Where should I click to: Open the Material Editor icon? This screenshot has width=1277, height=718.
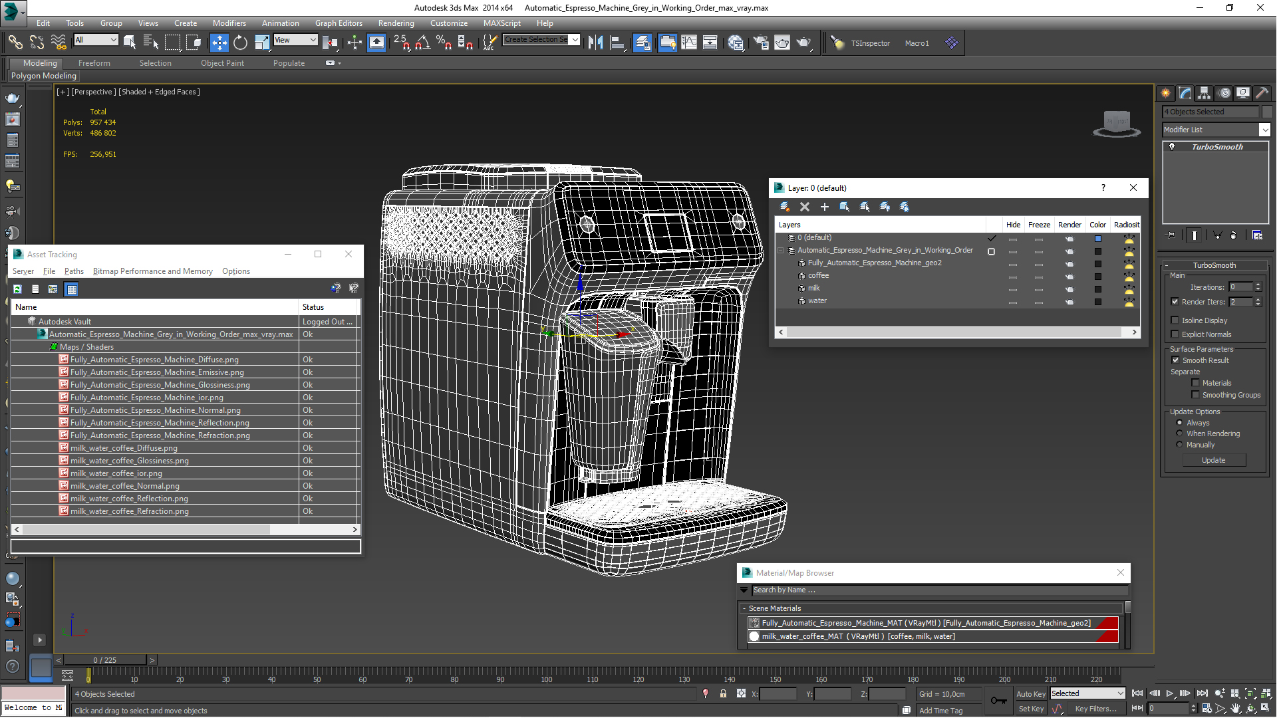(736, 43)
